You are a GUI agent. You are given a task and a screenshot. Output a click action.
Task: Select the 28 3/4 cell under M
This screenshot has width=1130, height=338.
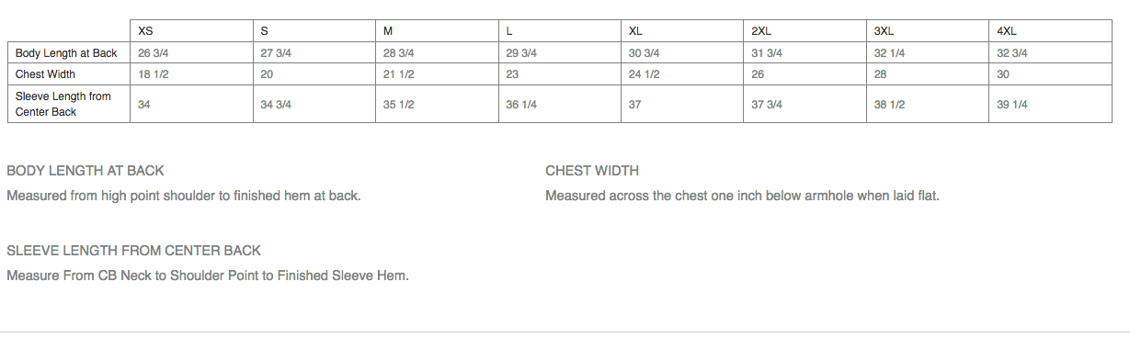coord(399,53)
